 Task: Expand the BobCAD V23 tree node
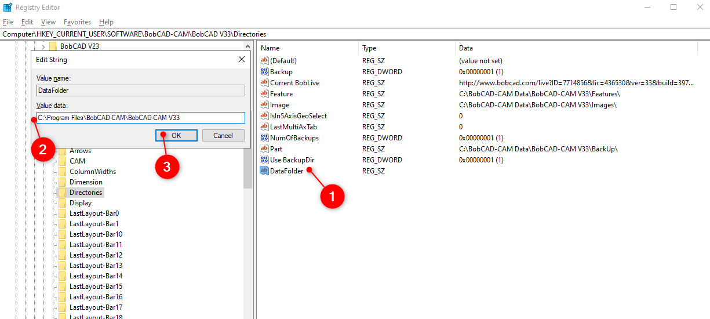point(43,46)
